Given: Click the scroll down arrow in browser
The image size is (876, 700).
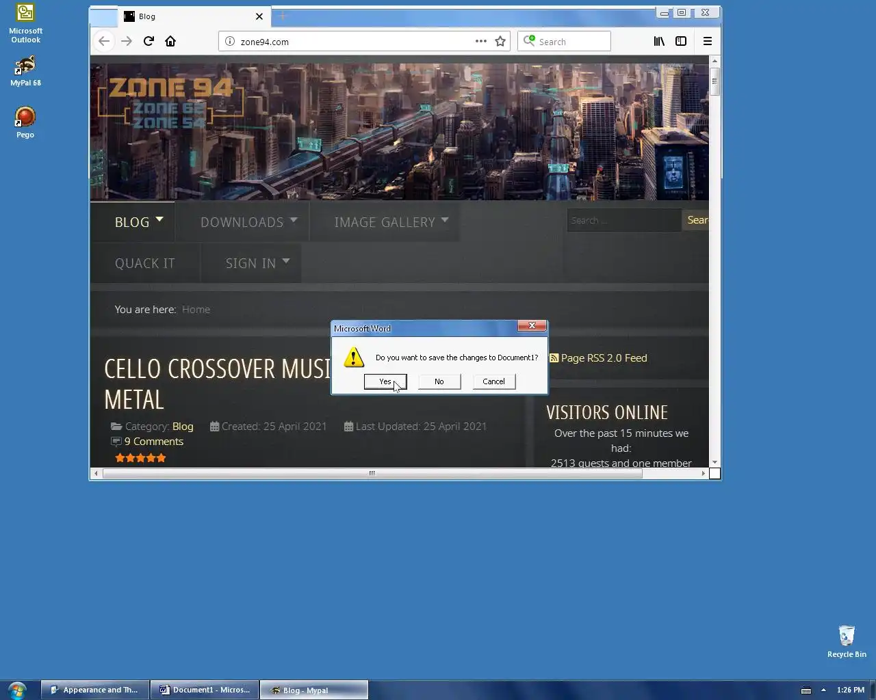Looking at the screenshot, I should pos(714,462).
